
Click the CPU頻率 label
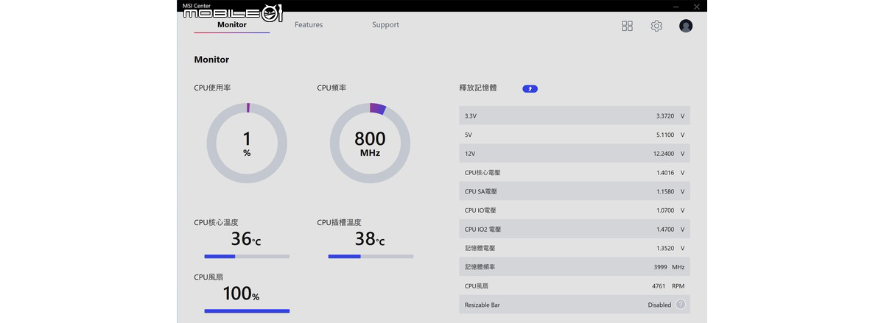point(331,88)
